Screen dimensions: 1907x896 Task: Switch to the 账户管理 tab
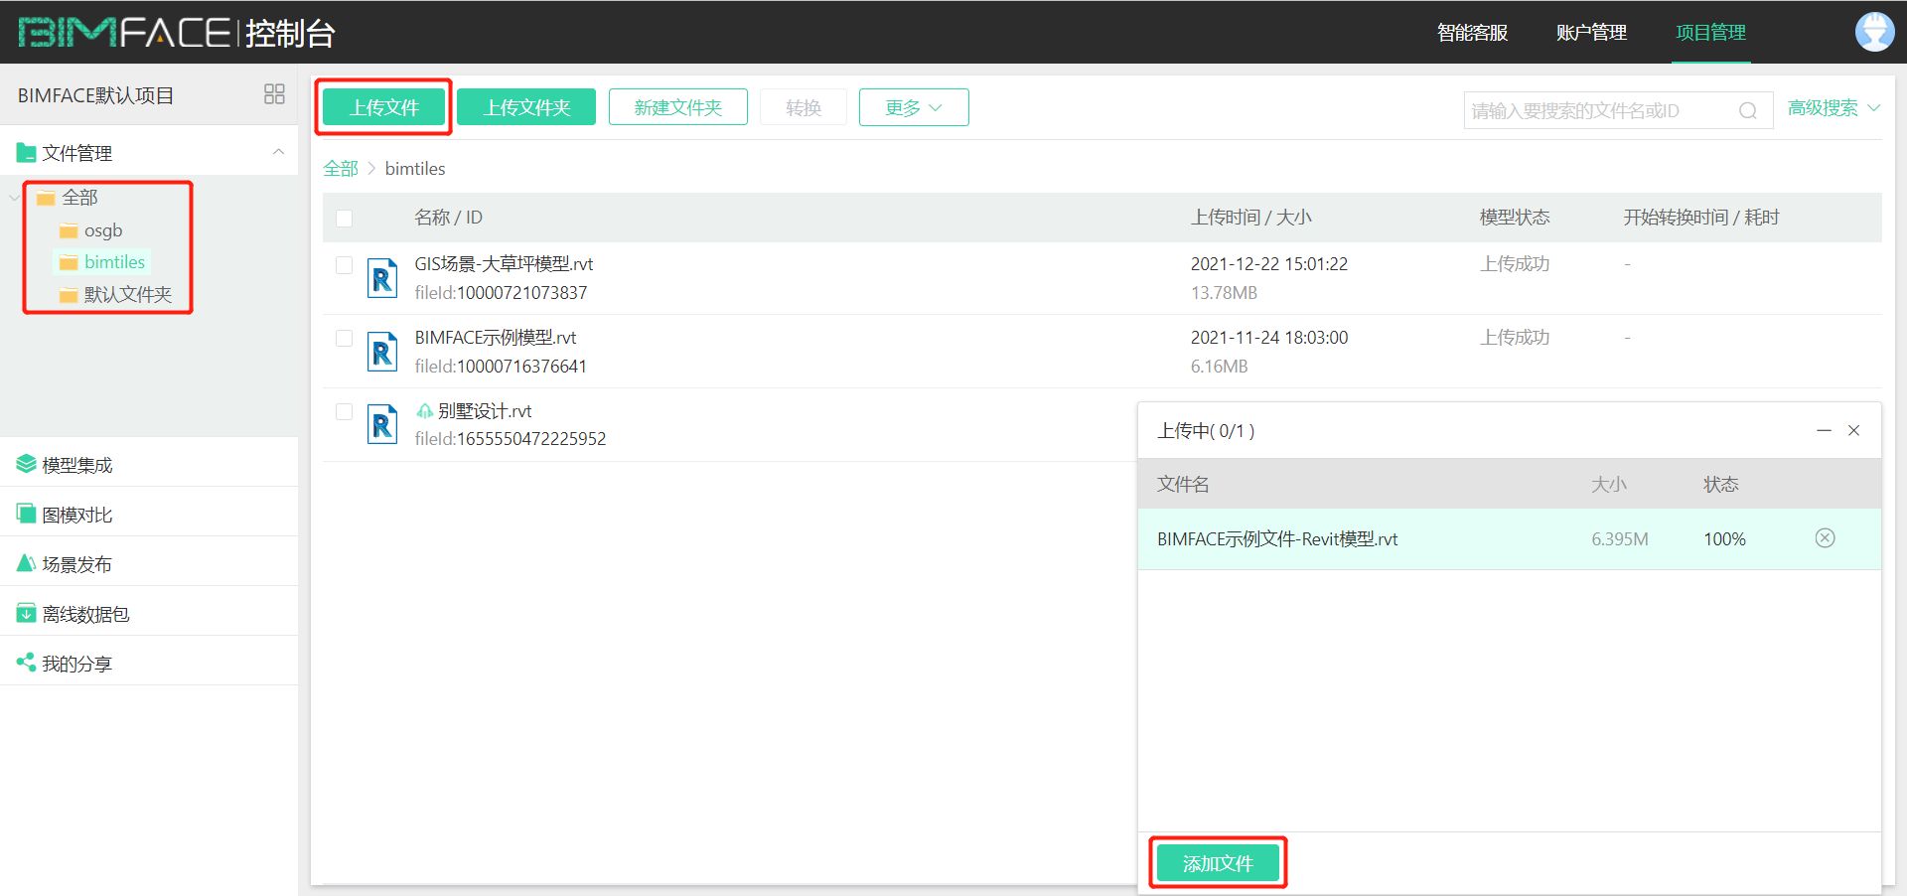pyautogui.click(x=1590, y=33)
